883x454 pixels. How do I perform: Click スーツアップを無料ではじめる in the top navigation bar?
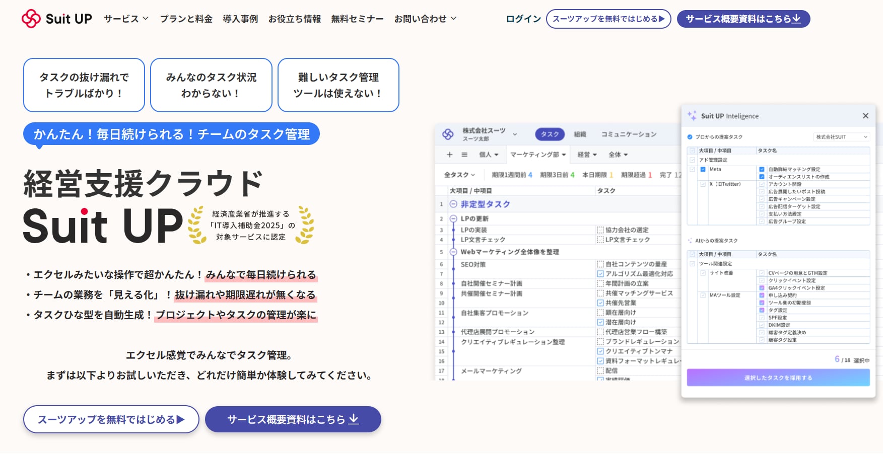click(x=608, y=19)
